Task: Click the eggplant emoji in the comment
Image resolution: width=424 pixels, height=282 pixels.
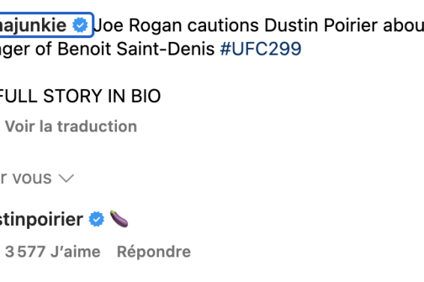Action: [x=119, y=218]
